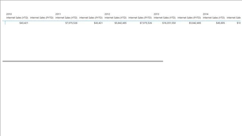Image resolution: width=242 pixels, height=136 pixels.
Task: Click Internet Sales (PYTD) header under 2012
Action: 140,18
